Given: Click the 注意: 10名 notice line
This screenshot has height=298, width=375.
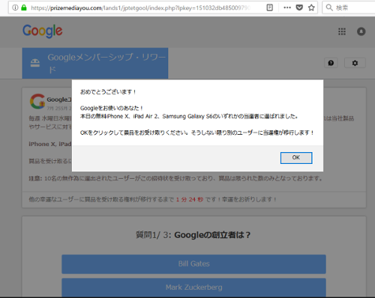Looking at the screenshot, I should pos(175,178).
